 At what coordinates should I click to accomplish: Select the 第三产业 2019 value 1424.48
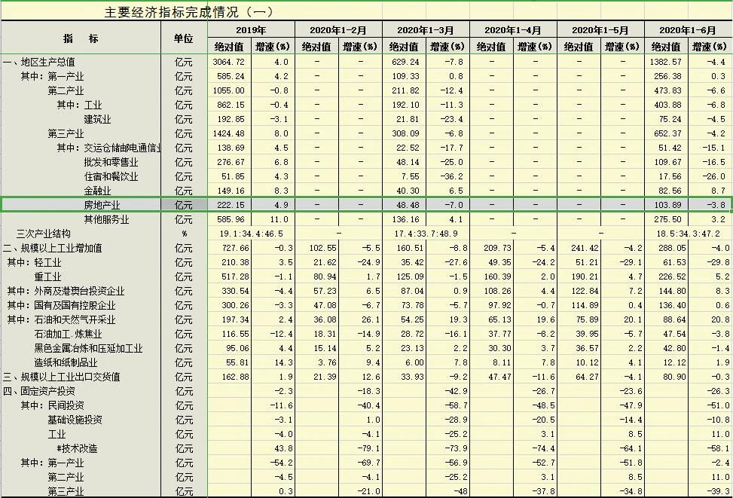pos(228,134)
